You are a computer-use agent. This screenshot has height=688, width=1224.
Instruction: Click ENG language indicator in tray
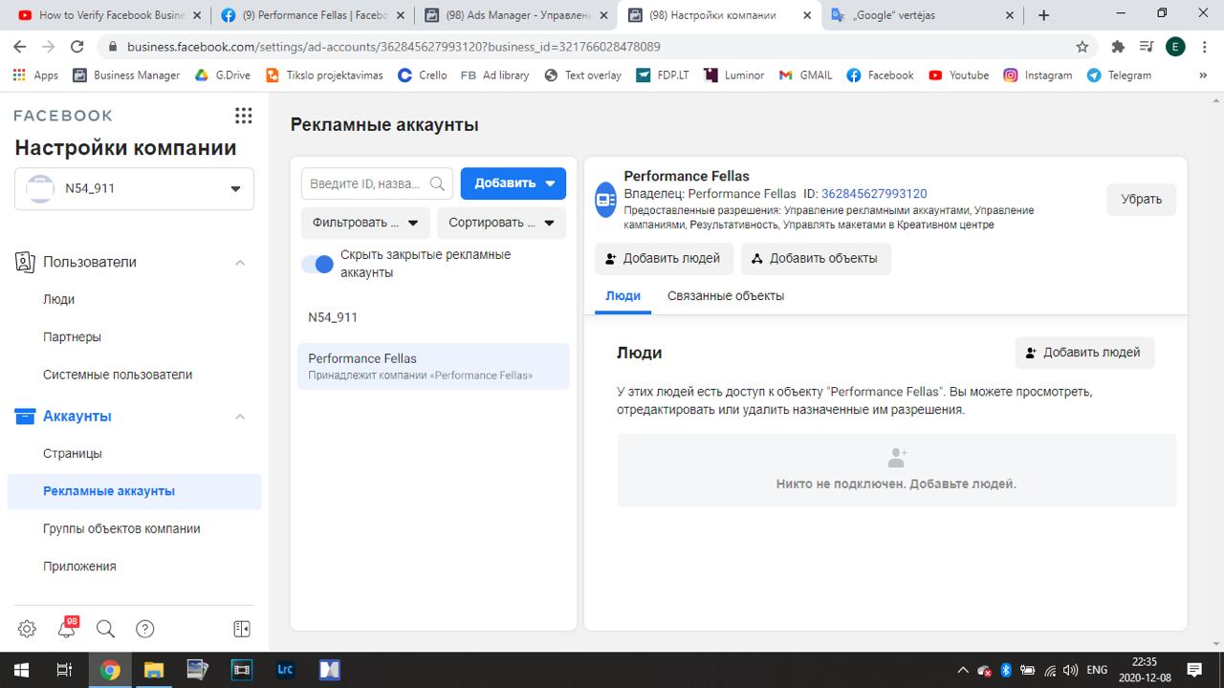click(1097, 670)
